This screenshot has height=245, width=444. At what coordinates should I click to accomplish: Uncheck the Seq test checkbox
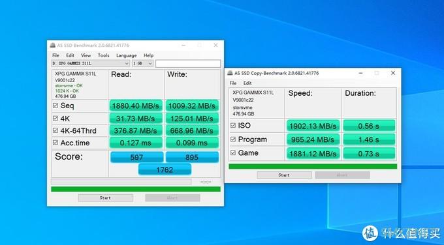point(55,106)
